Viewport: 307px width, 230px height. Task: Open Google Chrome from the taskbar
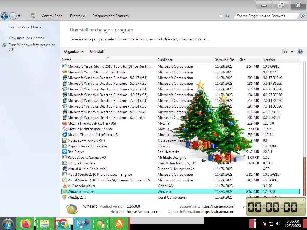pos(63,224)
